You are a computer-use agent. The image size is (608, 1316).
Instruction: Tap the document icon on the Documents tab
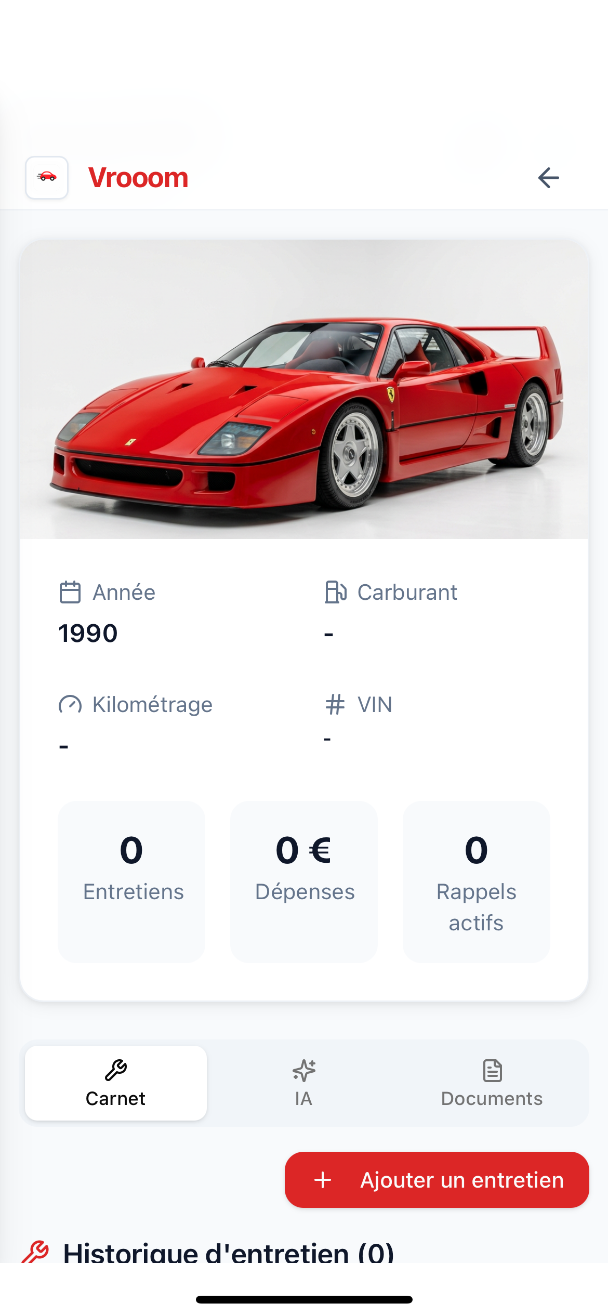(492, 1071)
